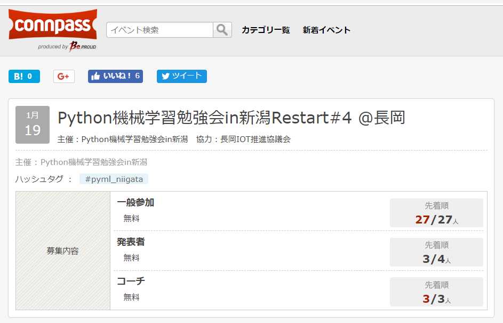
Task: Click the BePROUD producer logo
Action: click(82, 46)
